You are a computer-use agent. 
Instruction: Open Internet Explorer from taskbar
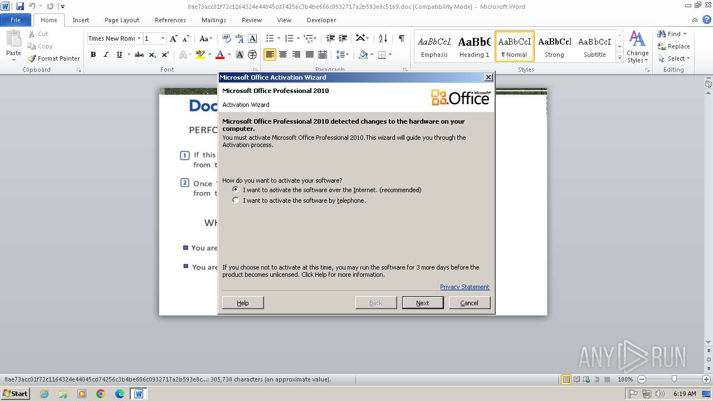click(x=44, y=394)
